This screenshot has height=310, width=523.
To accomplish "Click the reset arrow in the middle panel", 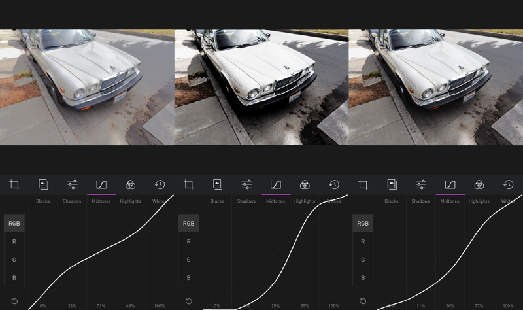I will click(189, 301).
